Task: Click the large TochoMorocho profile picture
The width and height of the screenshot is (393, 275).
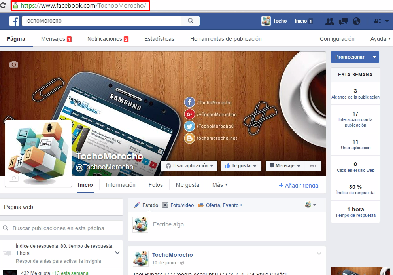Action: pyautogui.click(x=38, y=154)
